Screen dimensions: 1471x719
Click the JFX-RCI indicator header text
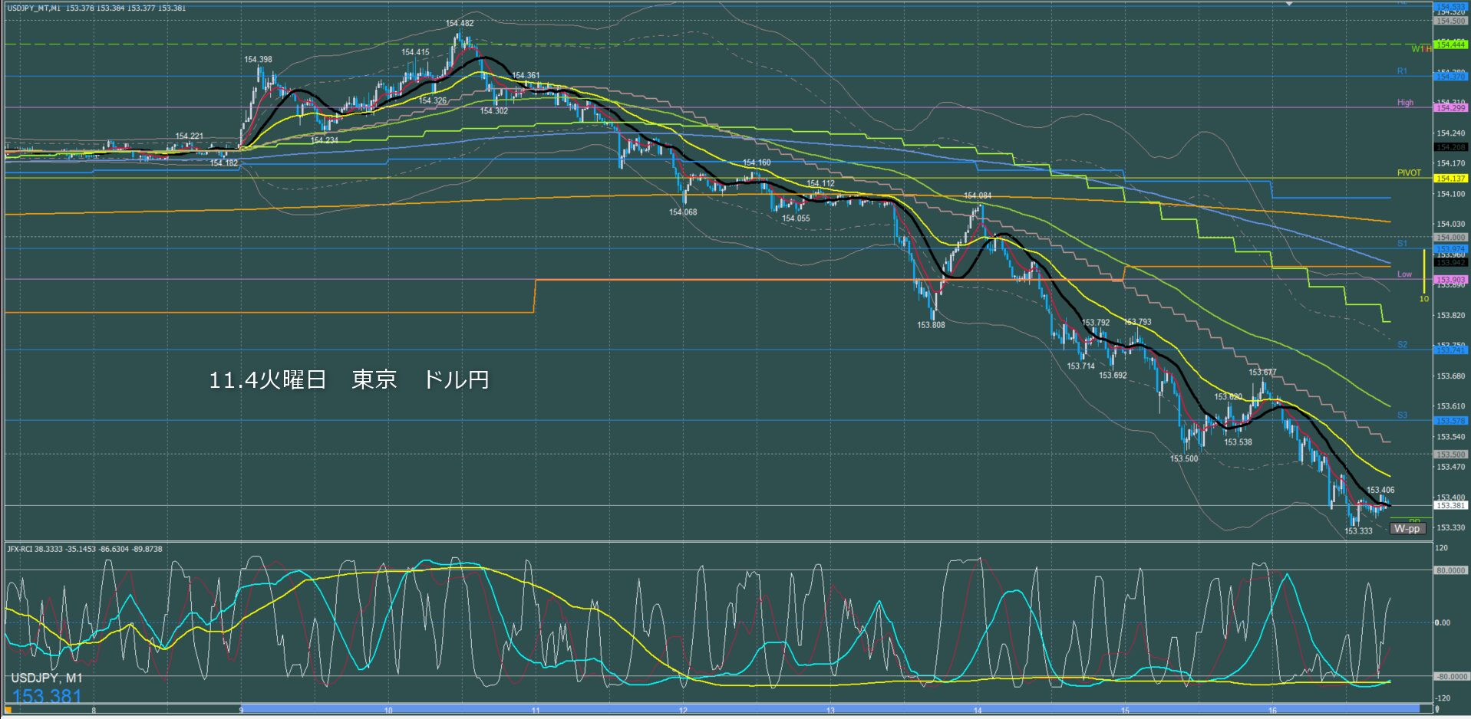point(84,549)
